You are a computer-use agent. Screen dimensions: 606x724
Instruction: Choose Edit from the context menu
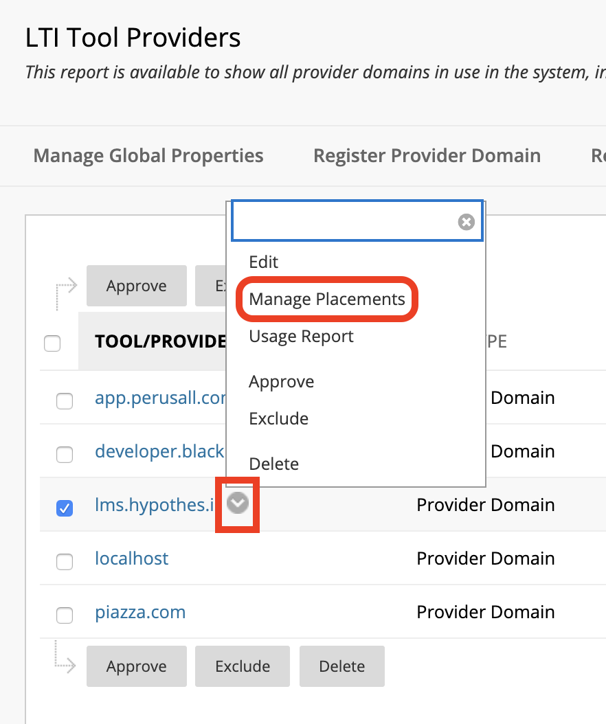click(264, 262)
